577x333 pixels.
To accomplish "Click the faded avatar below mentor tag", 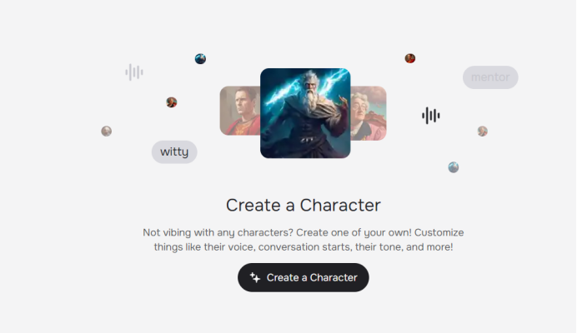I will point(483,132).
